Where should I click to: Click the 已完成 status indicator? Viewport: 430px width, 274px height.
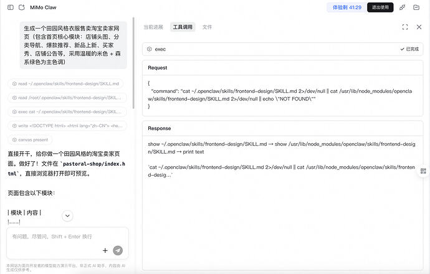(x=409, y=49)
